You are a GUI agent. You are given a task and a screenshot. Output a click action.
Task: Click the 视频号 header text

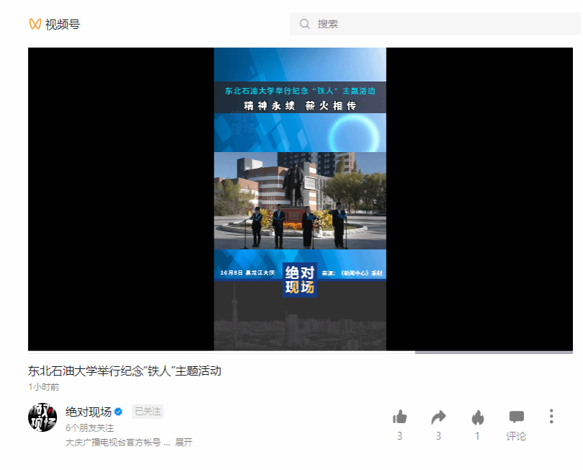(63, 24)
